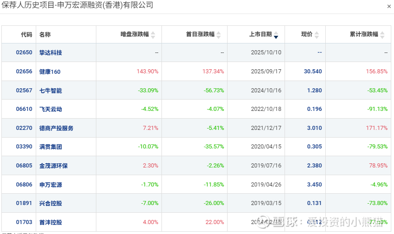Select current price 1.280
394x234 pixels.
point(314,90)
